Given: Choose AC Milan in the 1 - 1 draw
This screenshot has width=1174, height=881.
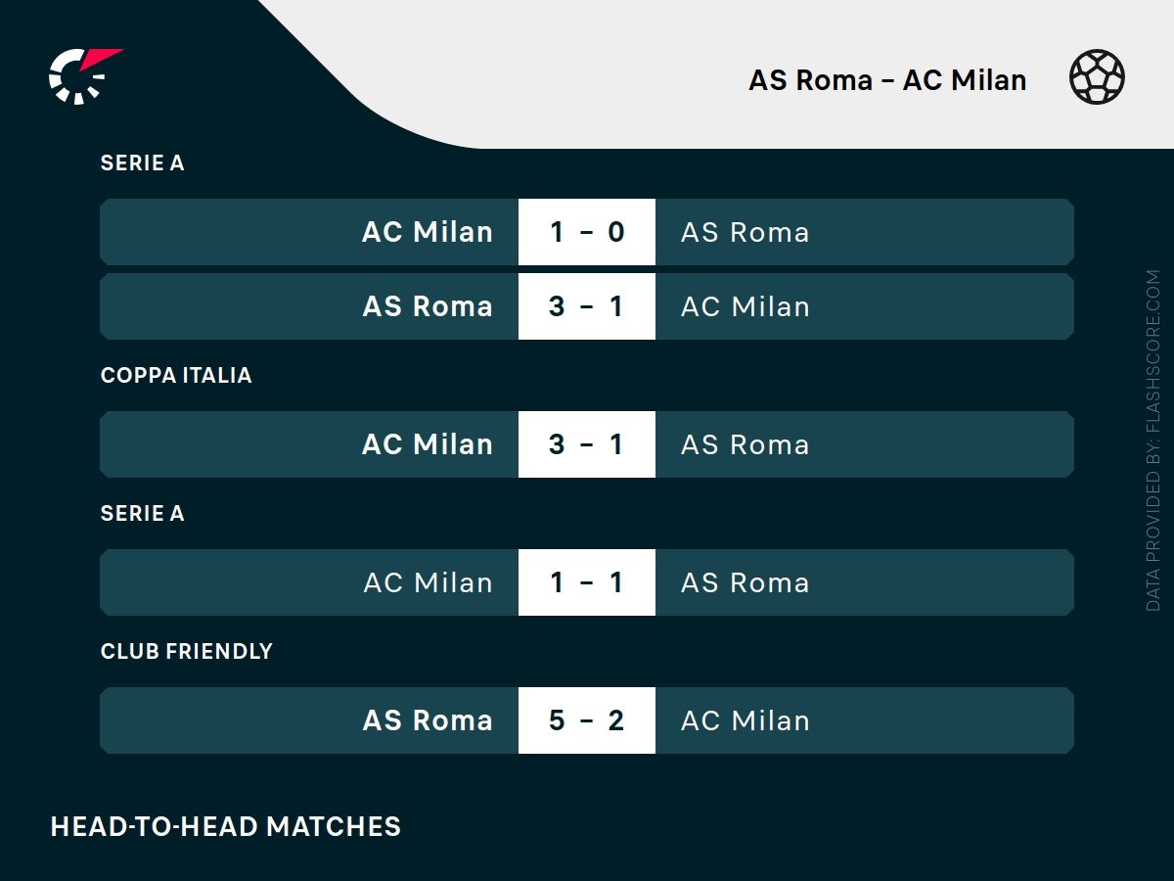Looking at the screenshot, I should point(428,582).
